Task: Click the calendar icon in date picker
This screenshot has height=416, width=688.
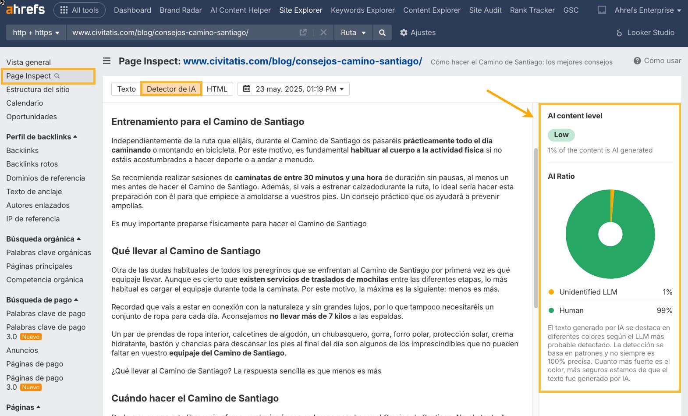Action: [247, 89]
